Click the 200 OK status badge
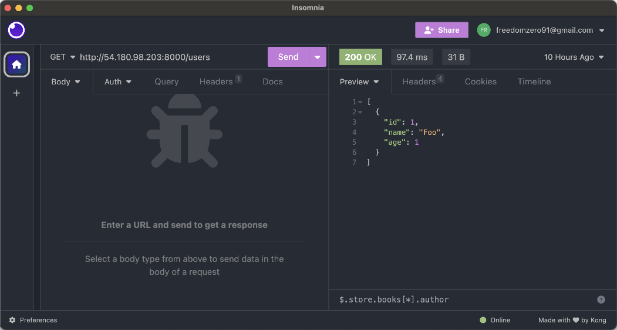Screen dimensions: 617x330 pos(360,57)
